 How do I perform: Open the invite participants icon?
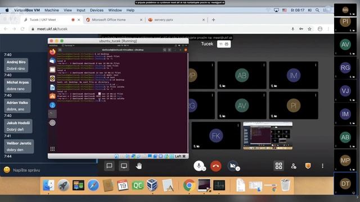pos(294,166)
